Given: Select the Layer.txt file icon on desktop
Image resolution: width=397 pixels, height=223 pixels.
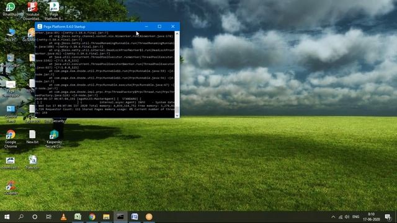Looking at the screenshot, I should (32, 114).
